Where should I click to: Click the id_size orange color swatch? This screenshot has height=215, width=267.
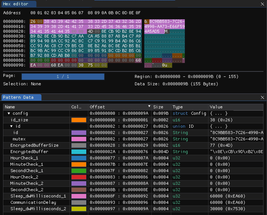(x=79, y=120)
